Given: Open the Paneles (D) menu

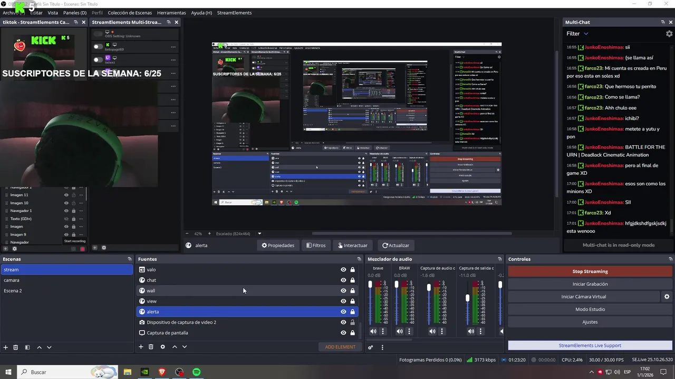Looking at the screenshot, I should 75,13.
